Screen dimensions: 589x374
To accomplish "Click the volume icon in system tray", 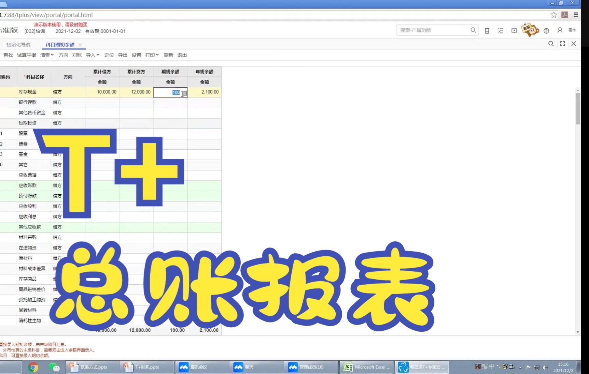I will 545,367.
